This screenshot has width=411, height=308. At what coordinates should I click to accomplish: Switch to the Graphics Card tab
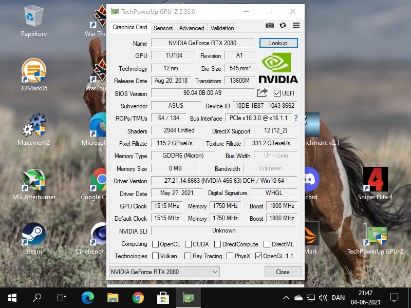coord(130,27)
